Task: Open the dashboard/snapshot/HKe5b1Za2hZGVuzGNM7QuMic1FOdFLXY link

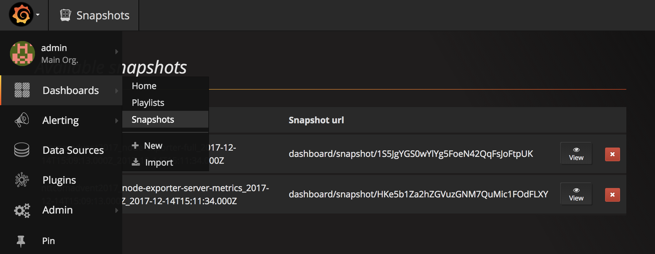Action: pyautogui.click(x=418, y=194)
